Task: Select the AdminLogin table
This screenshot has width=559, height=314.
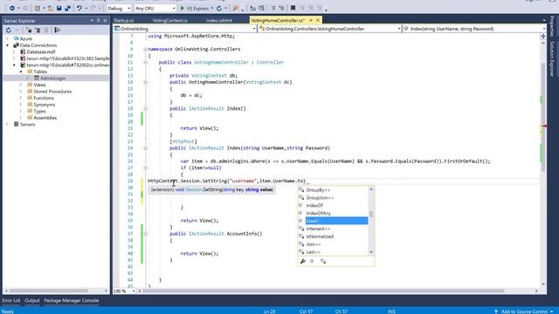Action: point(52,78)
